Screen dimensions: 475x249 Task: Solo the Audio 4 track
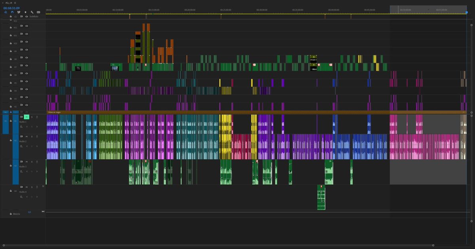pos(32,187)
